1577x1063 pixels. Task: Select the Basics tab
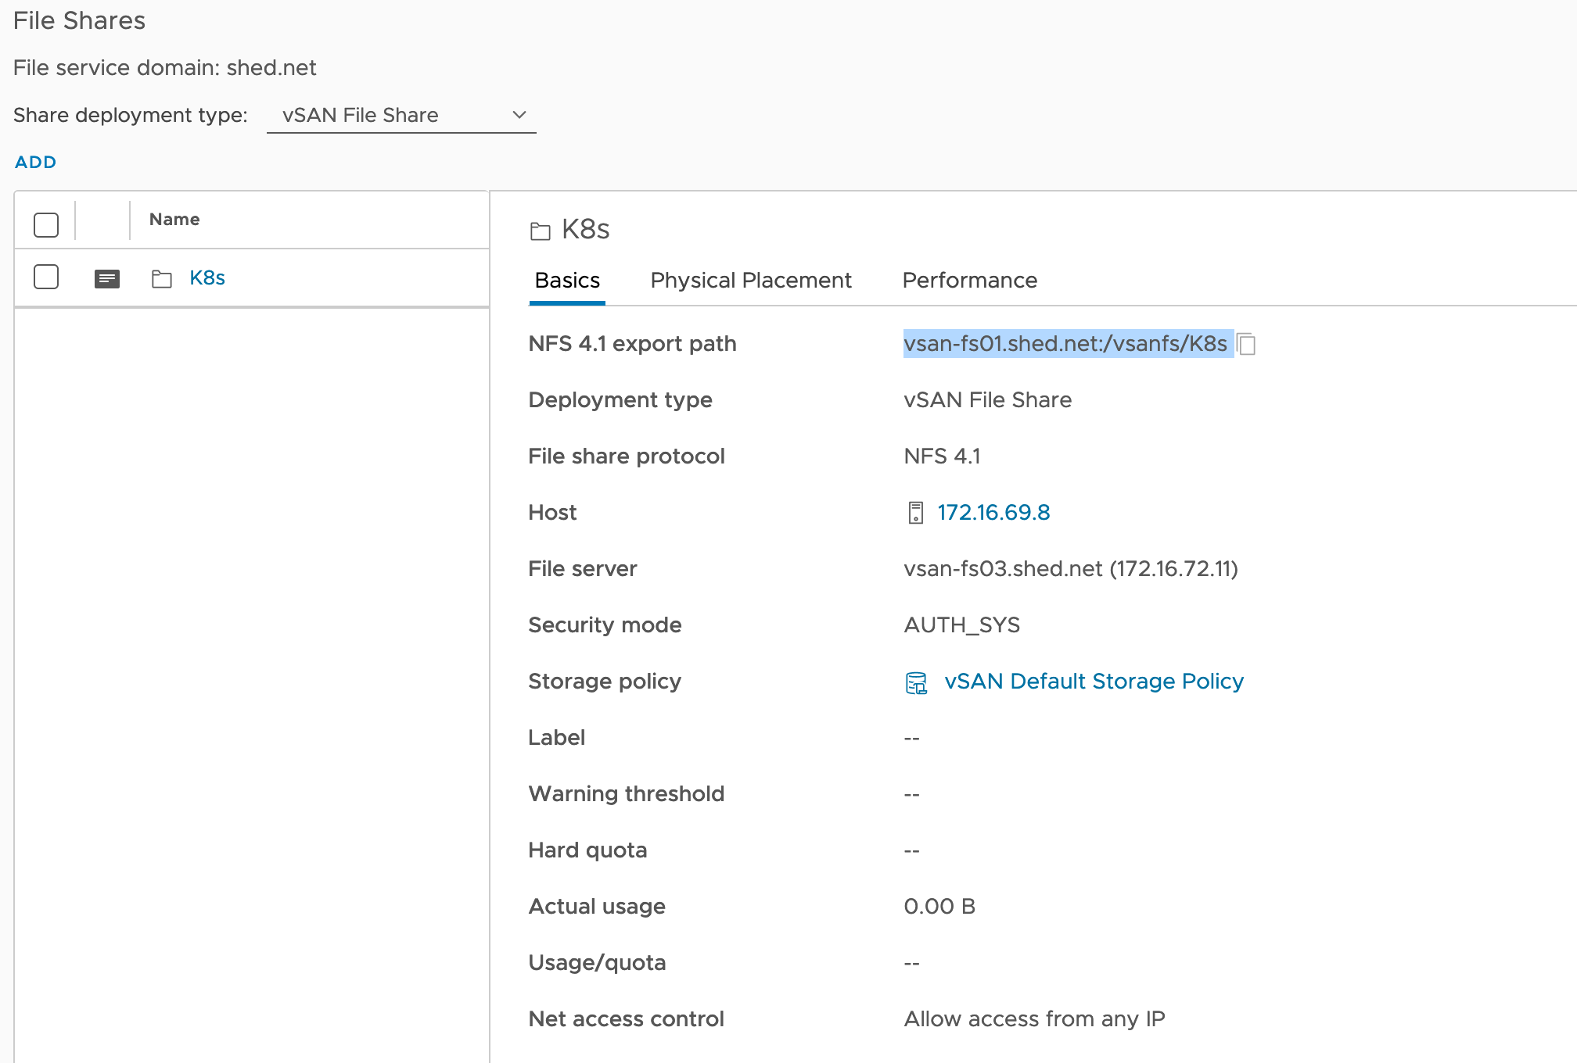click(x=567, y=281)
